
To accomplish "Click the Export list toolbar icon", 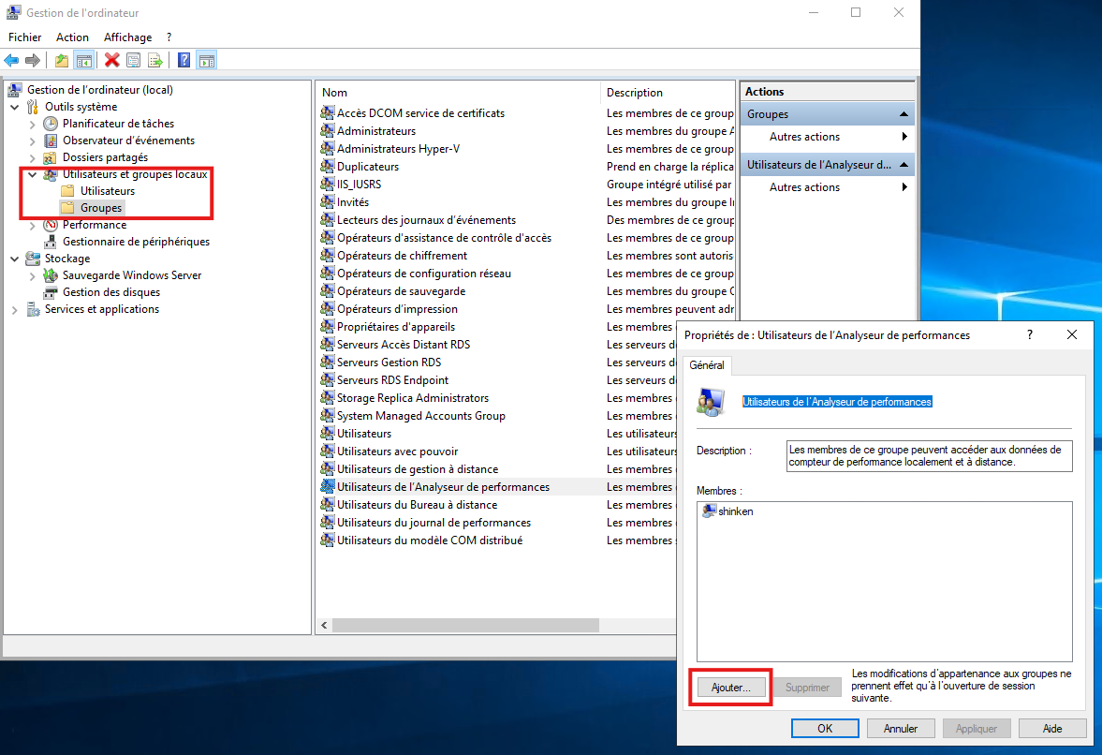I will tap(155, 61).
